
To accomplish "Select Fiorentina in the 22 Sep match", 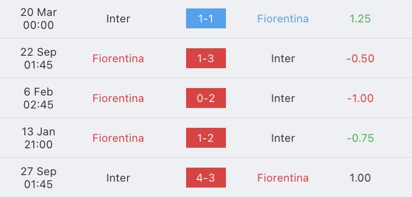I will [x=118, y=58].
